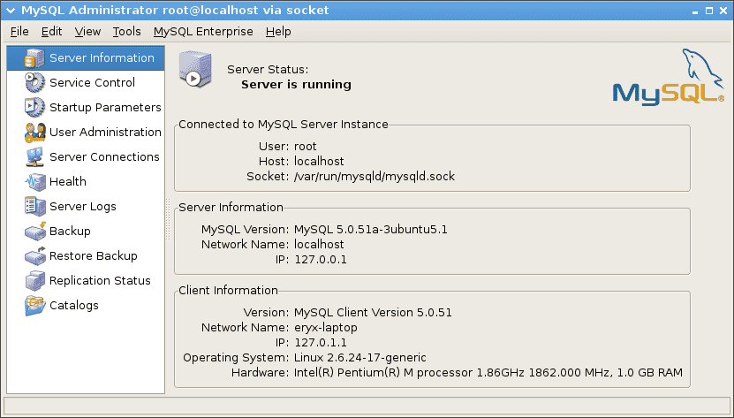This screenshot has width=734, height=418.
Task: Click the Backup drive icon
Action: click(x=34, y=231)
